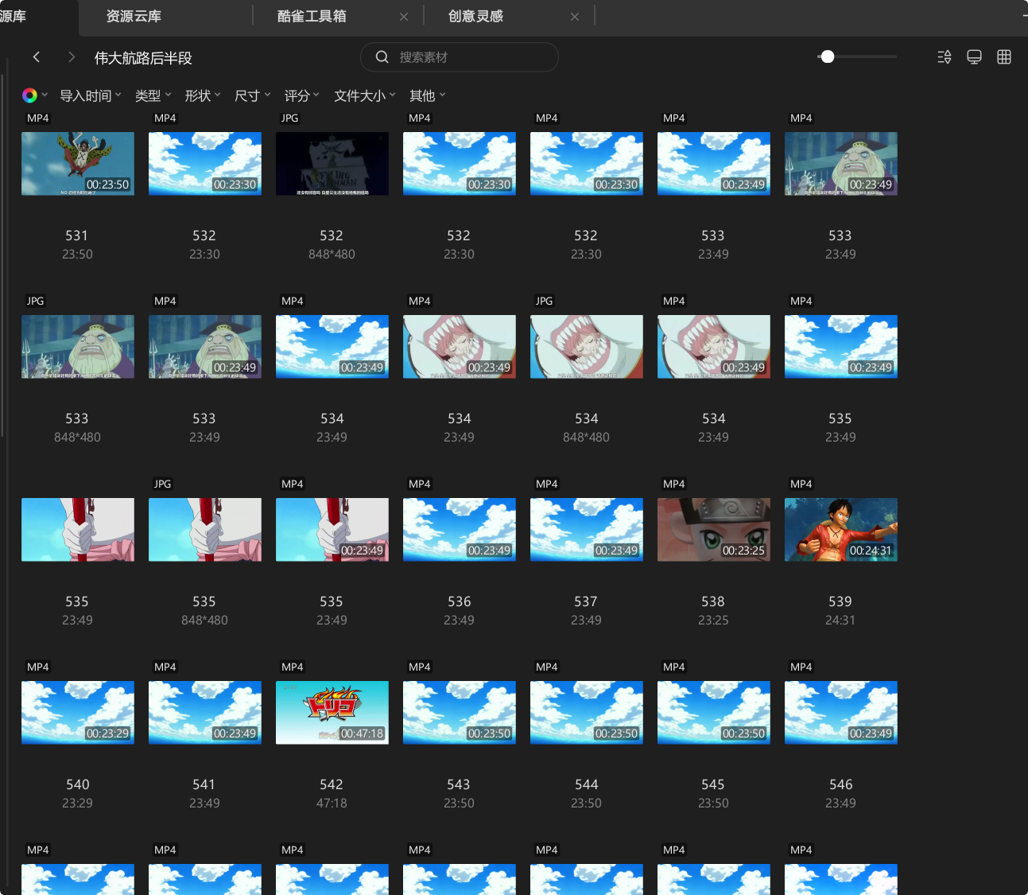Select the 538 video thumbnail
Screen dimensions: 1028x895
pos(714,530)
